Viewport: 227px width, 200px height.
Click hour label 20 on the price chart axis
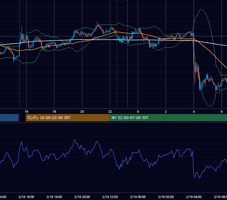(82, 112)
